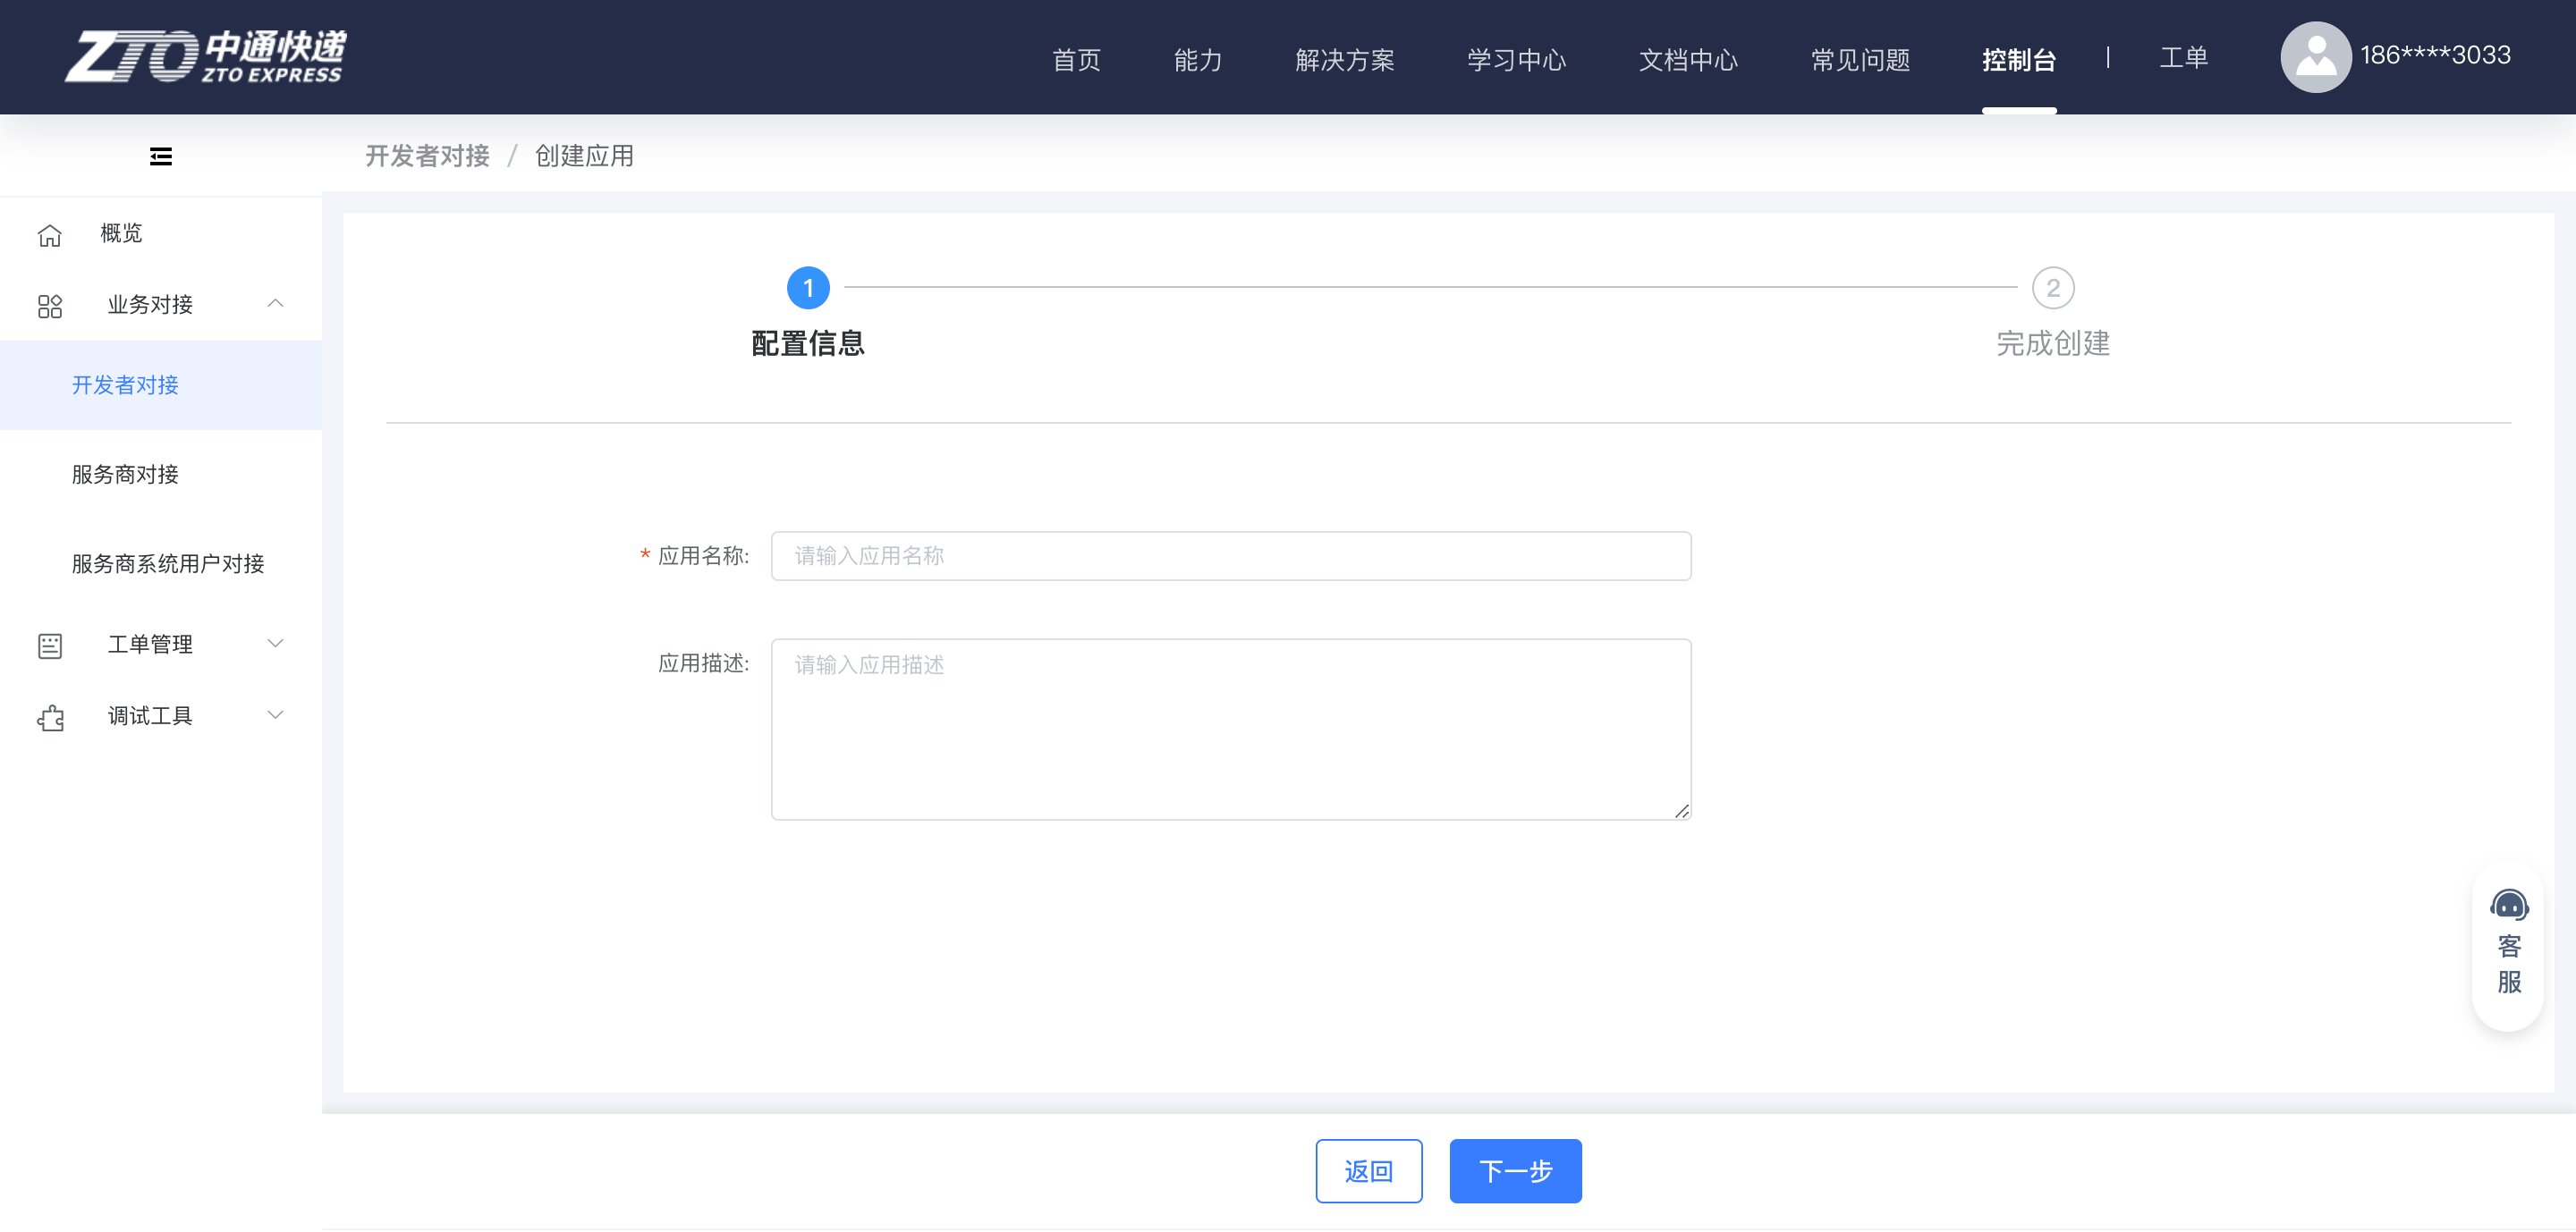Screen dimensions: 2576x1232
Task: Open 学习中心 in top navigation
Action: coord(1516,60)
